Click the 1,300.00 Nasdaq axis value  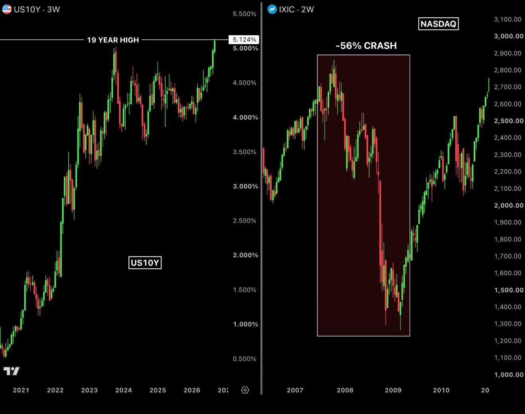point(507,324)
